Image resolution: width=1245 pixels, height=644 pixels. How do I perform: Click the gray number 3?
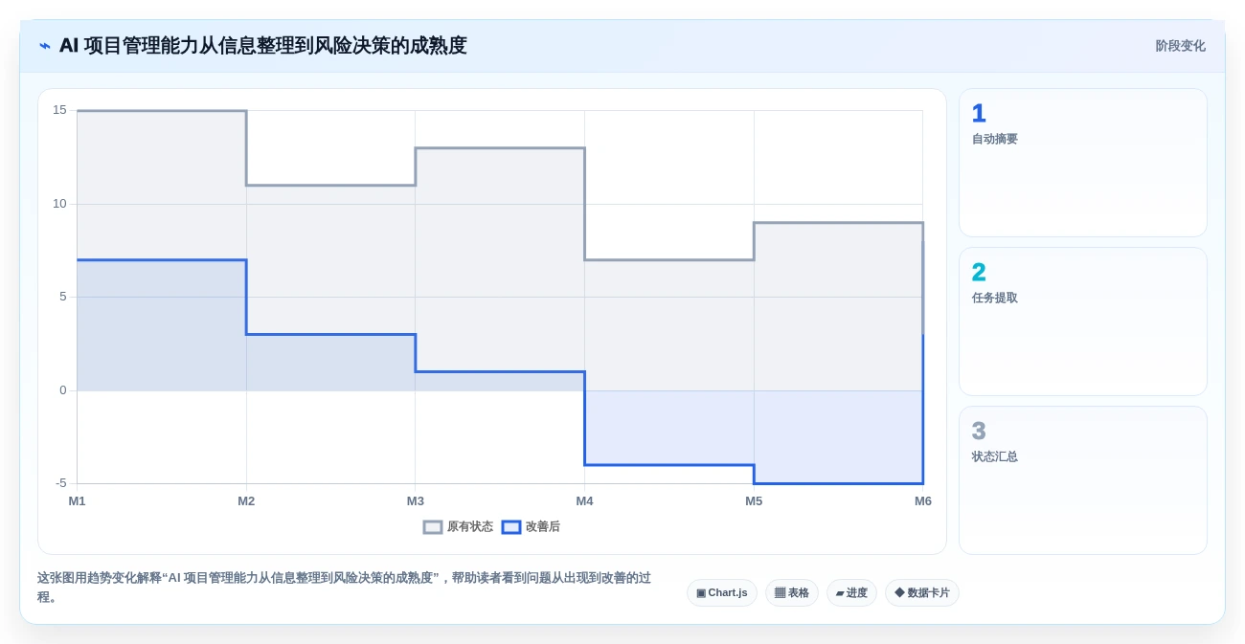pyautogui.click(x=979, y=432)
